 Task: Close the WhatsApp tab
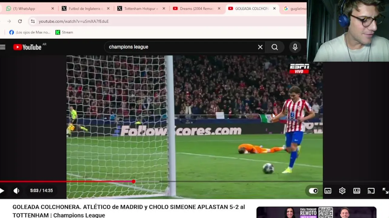[52, 8]
